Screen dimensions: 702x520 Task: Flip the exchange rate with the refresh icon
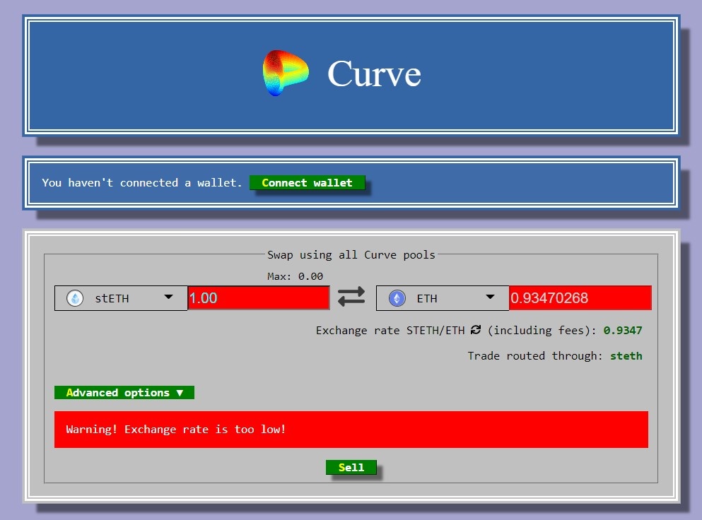pos(476,330)
